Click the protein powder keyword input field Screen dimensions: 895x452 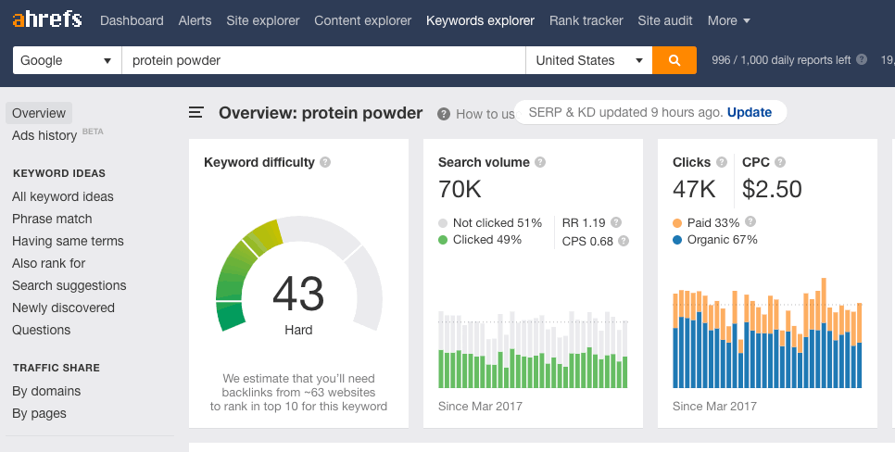[x=322, y=60]
